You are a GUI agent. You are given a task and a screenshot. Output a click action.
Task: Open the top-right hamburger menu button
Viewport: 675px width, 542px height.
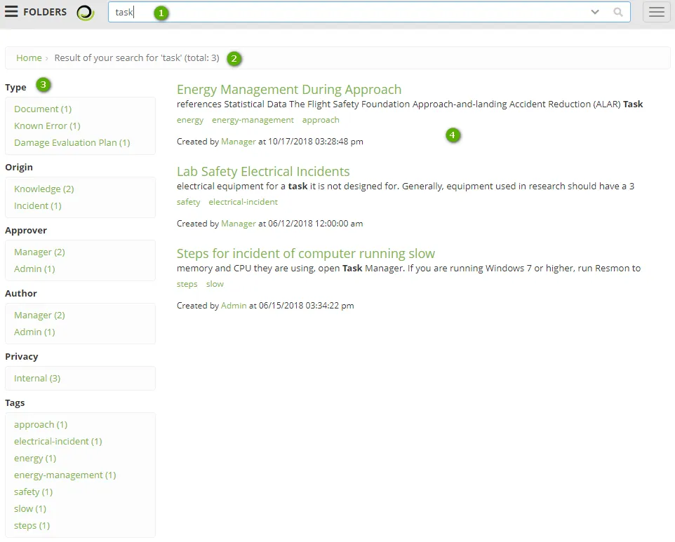(x=657, y=12)
